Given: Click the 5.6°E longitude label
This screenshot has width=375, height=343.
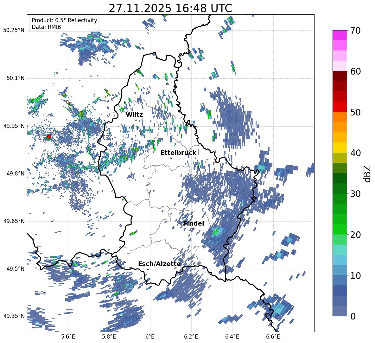Looking at the screenshot, I should [68, 337].
